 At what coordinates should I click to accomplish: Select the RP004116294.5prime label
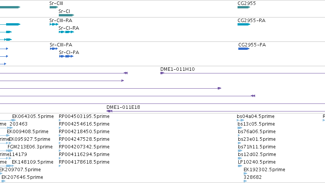point(84,154)
